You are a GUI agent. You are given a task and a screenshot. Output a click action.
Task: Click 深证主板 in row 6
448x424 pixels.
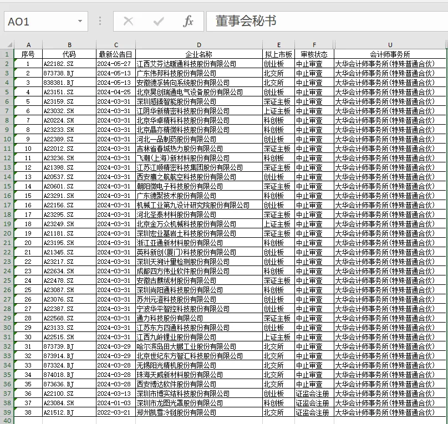(278, 101)
